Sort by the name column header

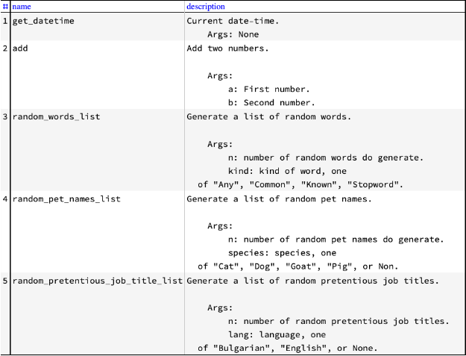[22, 7]
